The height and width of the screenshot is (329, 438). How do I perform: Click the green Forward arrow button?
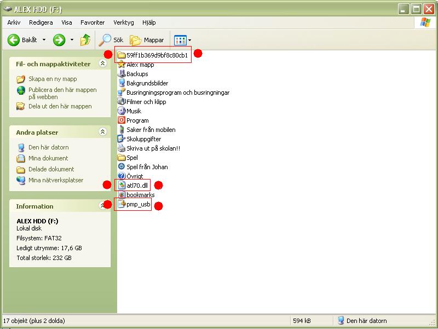(x=59, y=40)
